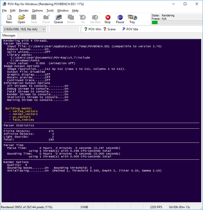203x210 pixels.
Task: Click the 'State: Rendering' text
Action: (163, 15)
